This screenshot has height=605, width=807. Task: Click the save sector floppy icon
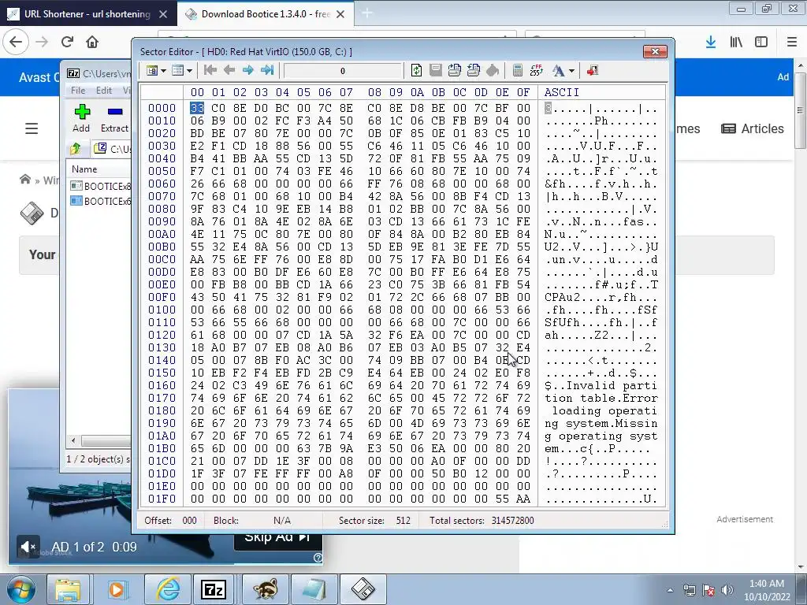(x=435, y=70)
